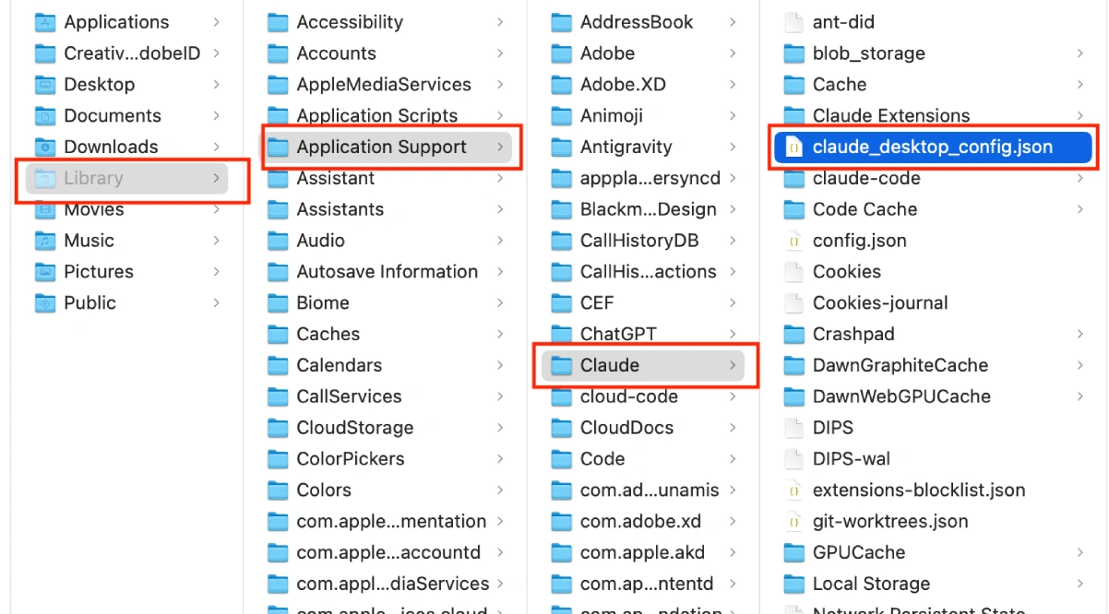Expand the claude-code folder chevron

[1079, 178]
